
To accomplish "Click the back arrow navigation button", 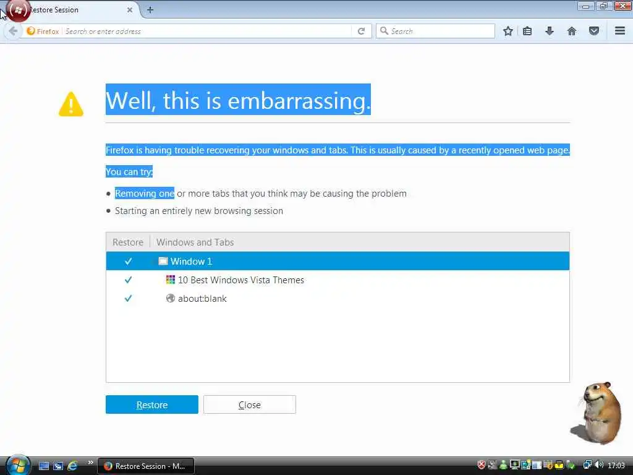I will point(13,31).
